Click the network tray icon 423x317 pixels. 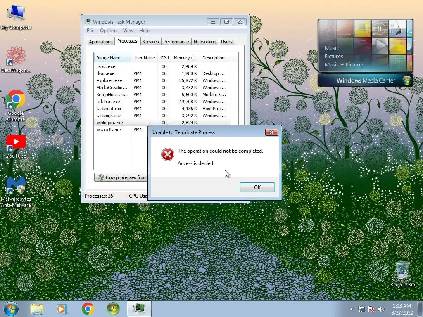point(361,309)
